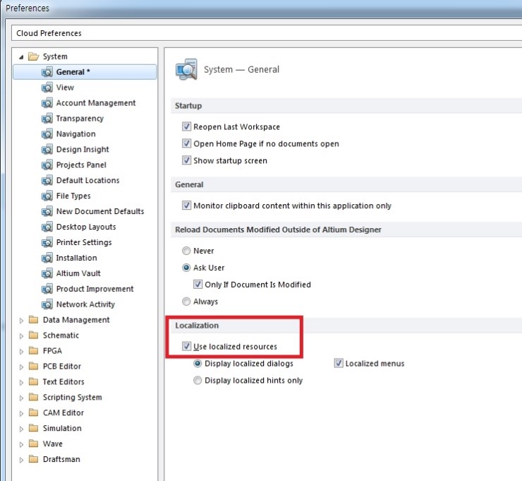Click the New Document Defaults page icon
This screenshot has height=481, width=522.
[x=47, y=211]
